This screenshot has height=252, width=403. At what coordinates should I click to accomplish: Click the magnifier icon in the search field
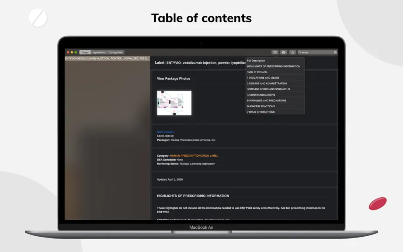pyautogui.click(x=299, y=52)
